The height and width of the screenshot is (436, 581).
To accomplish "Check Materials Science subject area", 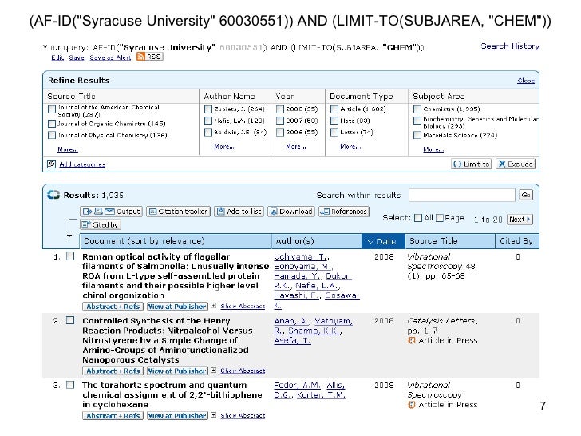I will point(417,135).
